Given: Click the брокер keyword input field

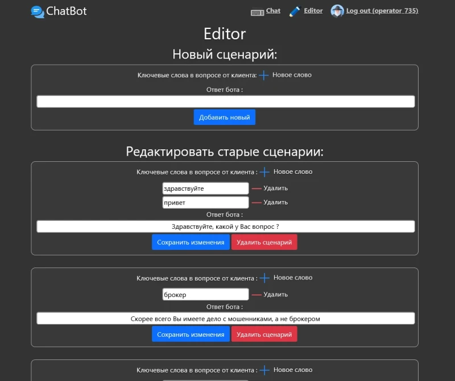Looking at the screenshot, I should tap(205, 295).
